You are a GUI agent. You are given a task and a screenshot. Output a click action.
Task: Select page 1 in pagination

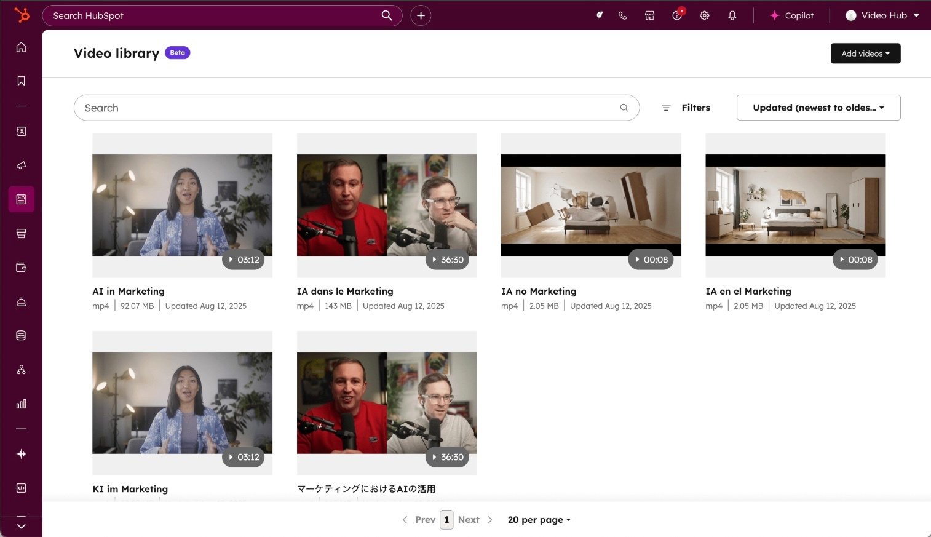click(446, 519)
